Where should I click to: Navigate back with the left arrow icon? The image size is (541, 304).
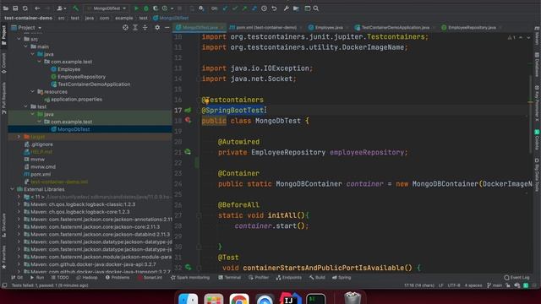[x=37, y=8]
